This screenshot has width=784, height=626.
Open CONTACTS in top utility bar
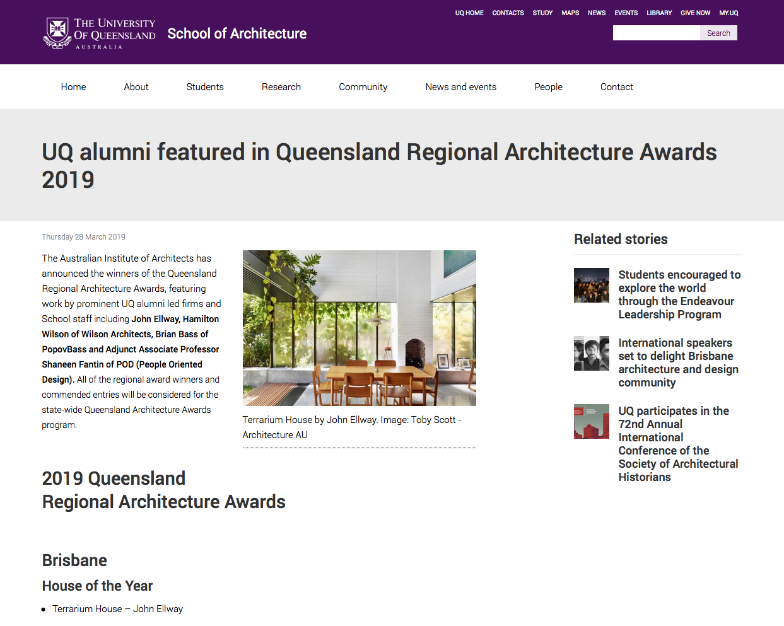(508, 13)
